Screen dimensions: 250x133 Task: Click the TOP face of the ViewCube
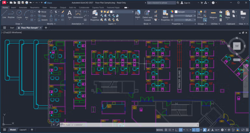pos(237,46)
